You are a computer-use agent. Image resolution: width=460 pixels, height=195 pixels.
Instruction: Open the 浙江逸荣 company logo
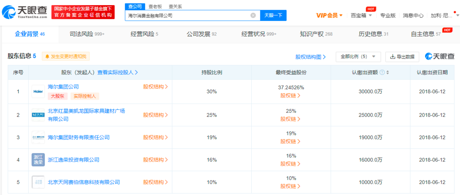click(38, 160)
